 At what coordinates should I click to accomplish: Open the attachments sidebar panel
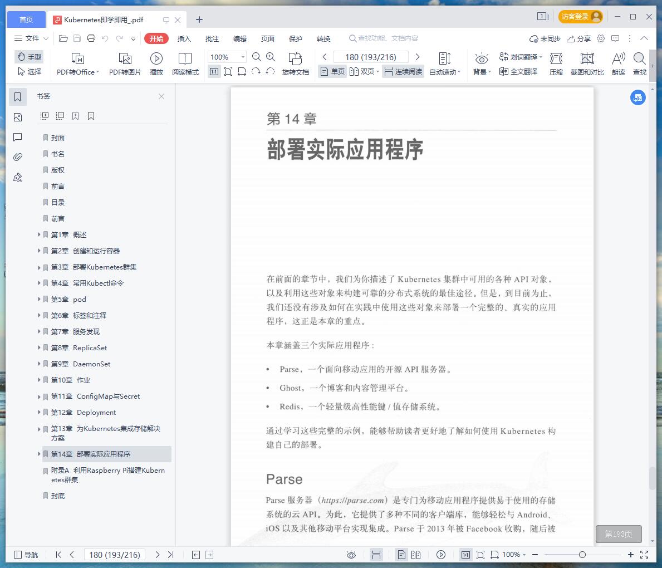pos(18,156)
